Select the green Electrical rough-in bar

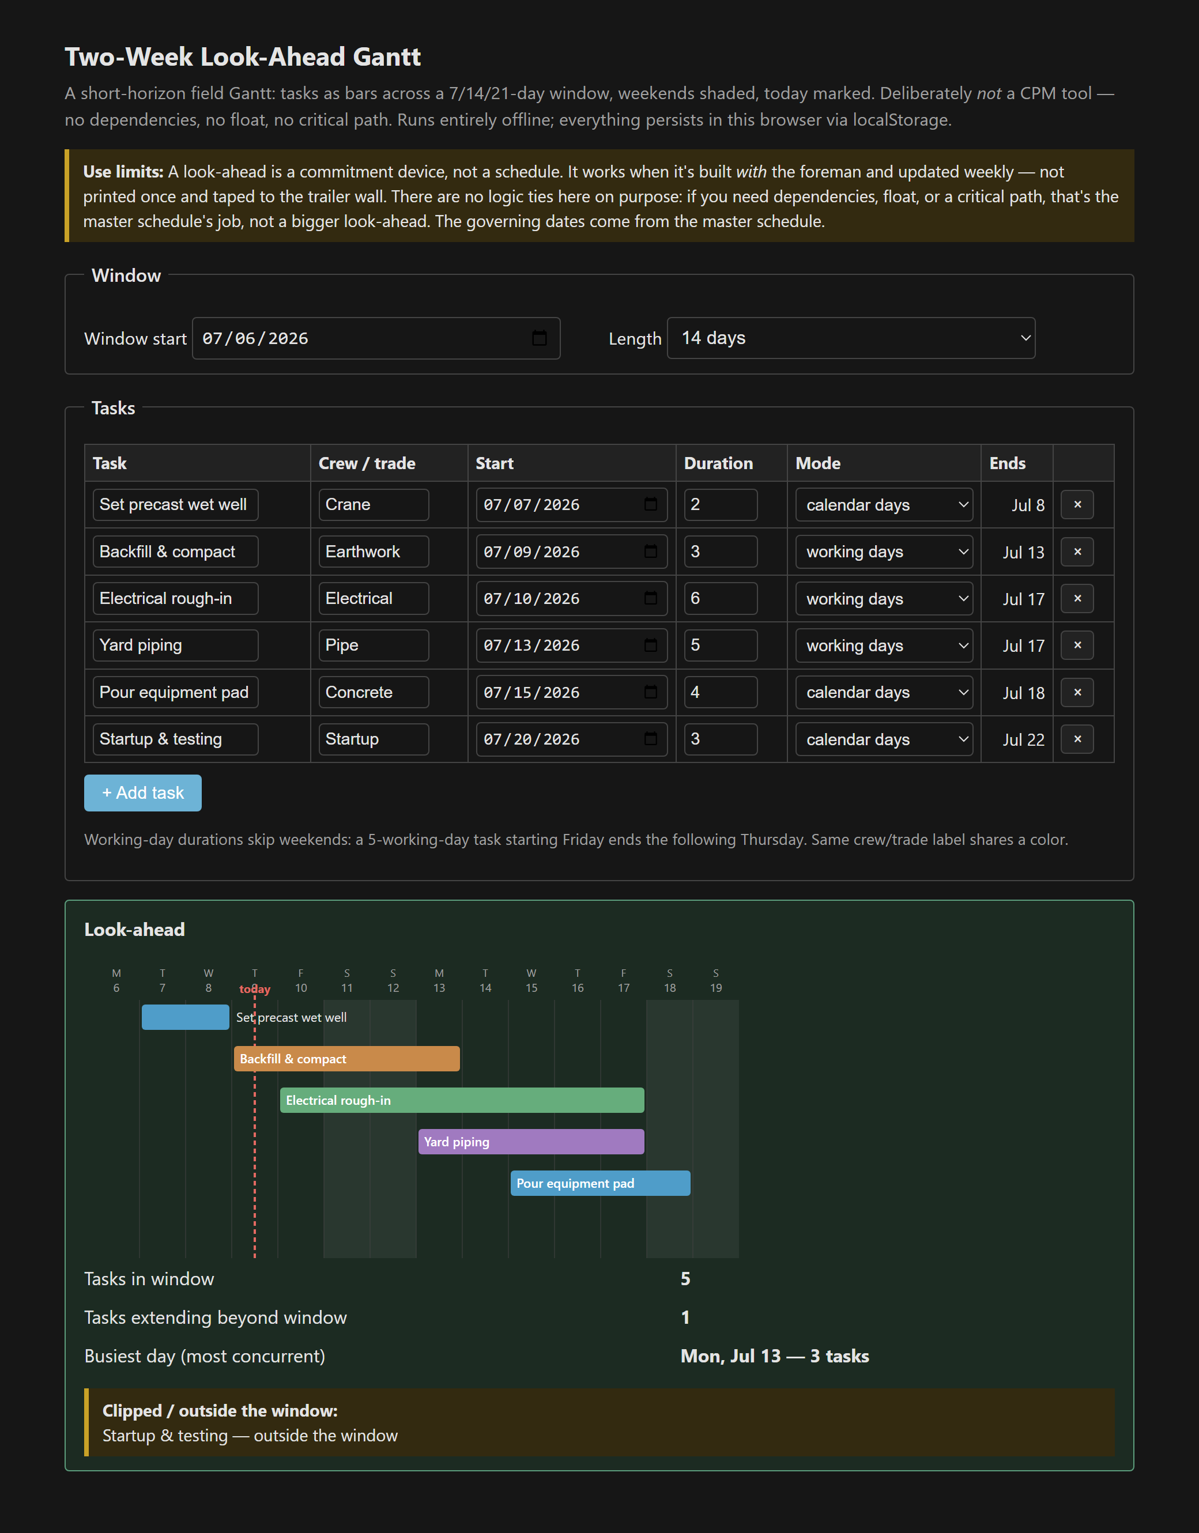click(x=462, y=1100)
